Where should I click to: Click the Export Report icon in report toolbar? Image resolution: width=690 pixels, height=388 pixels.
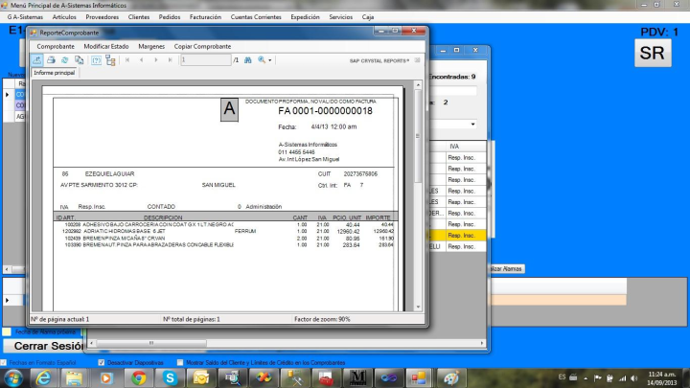click(37, 59)
